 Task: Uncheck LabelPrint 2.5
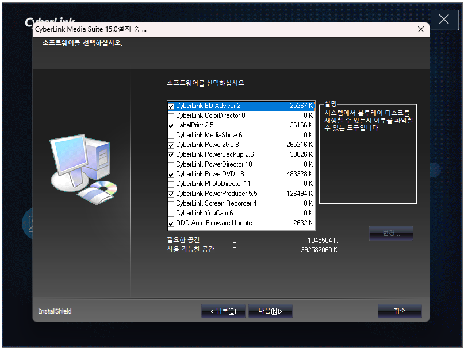click(170, 126)
